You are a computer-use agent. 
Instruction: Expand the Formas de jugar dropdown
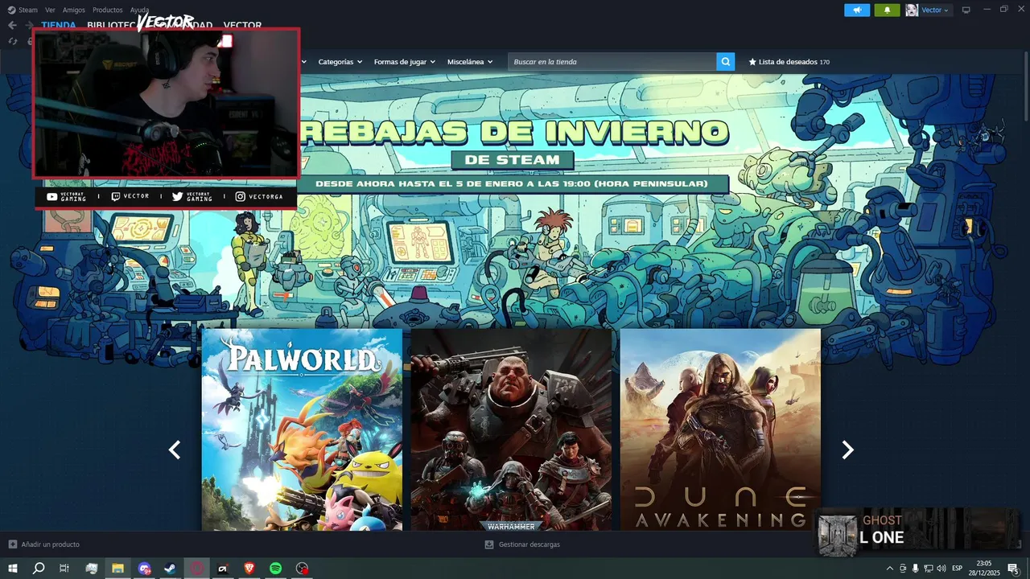tap(405, 62)
